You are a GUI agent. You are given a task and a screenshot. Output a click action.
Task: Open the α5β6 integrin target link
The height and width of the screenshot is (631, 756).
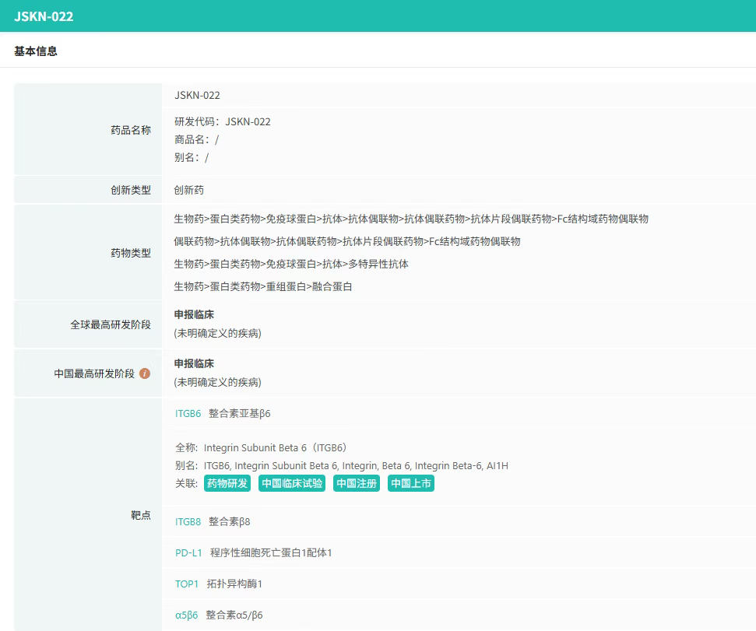[x=187, y=615]
